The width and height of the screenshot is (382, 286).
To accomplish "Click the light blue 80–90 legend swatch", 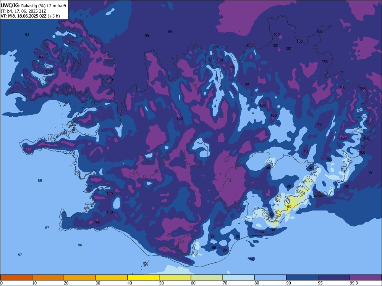I will 270,278.
